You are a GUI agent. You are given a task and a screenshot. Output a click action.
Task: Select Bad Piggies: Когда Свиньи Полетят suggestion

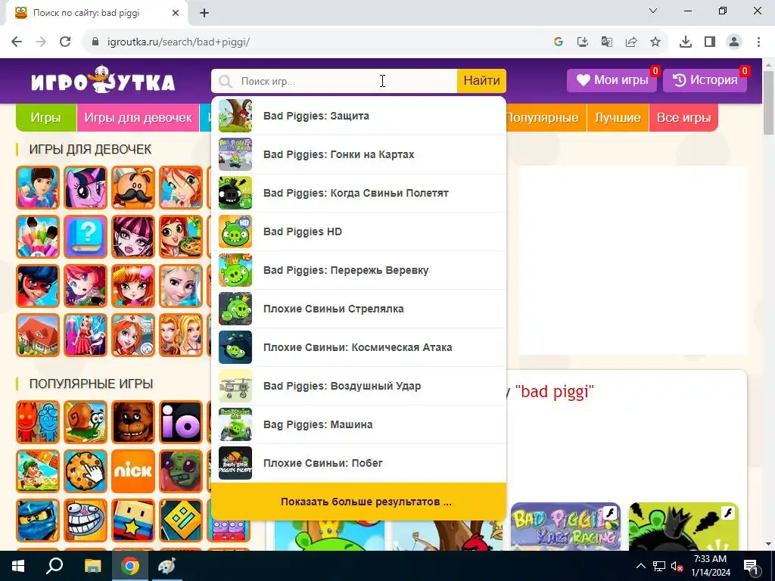(358, 193)
